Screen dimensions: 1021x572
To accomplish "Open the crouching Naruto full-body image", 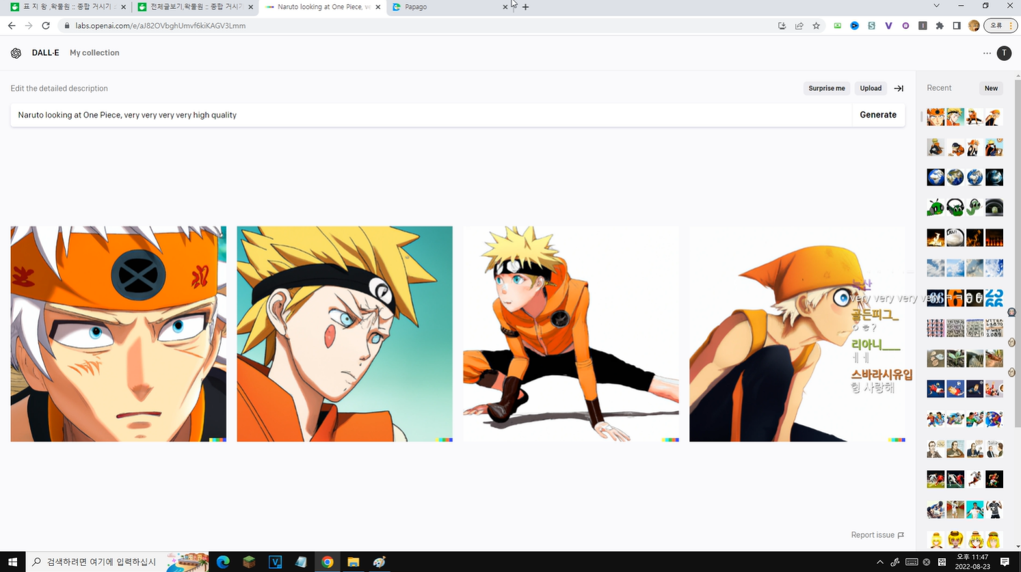I will (571, 333).
